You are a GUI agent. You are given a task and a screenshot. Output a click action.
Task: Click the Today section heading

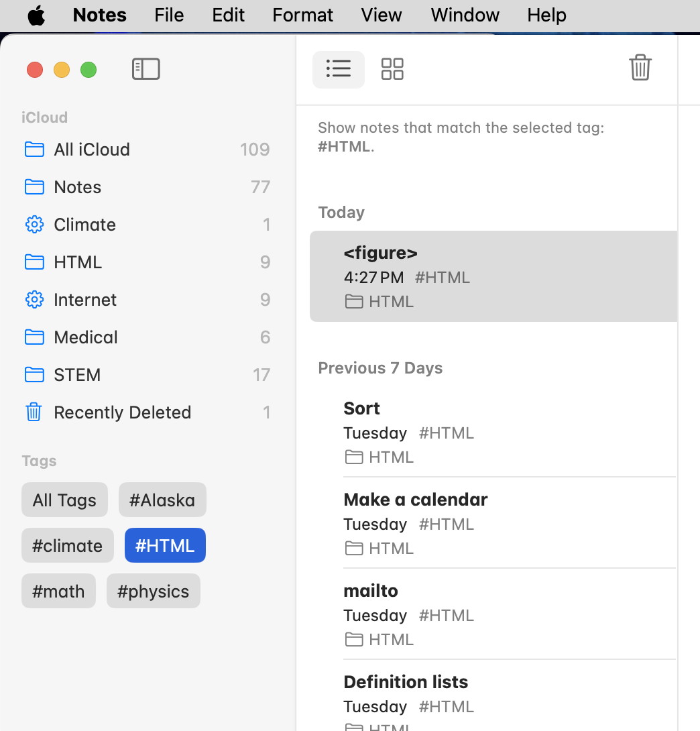pos(341,213)
